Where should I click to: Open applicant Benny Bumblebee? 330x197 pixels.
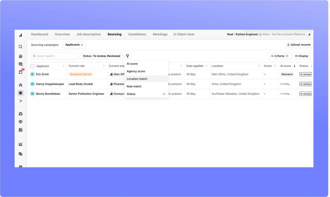[x=48, y=94]
